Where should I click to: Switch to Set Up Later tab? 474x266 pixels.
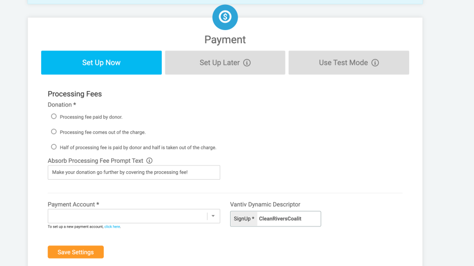(225, 63)
